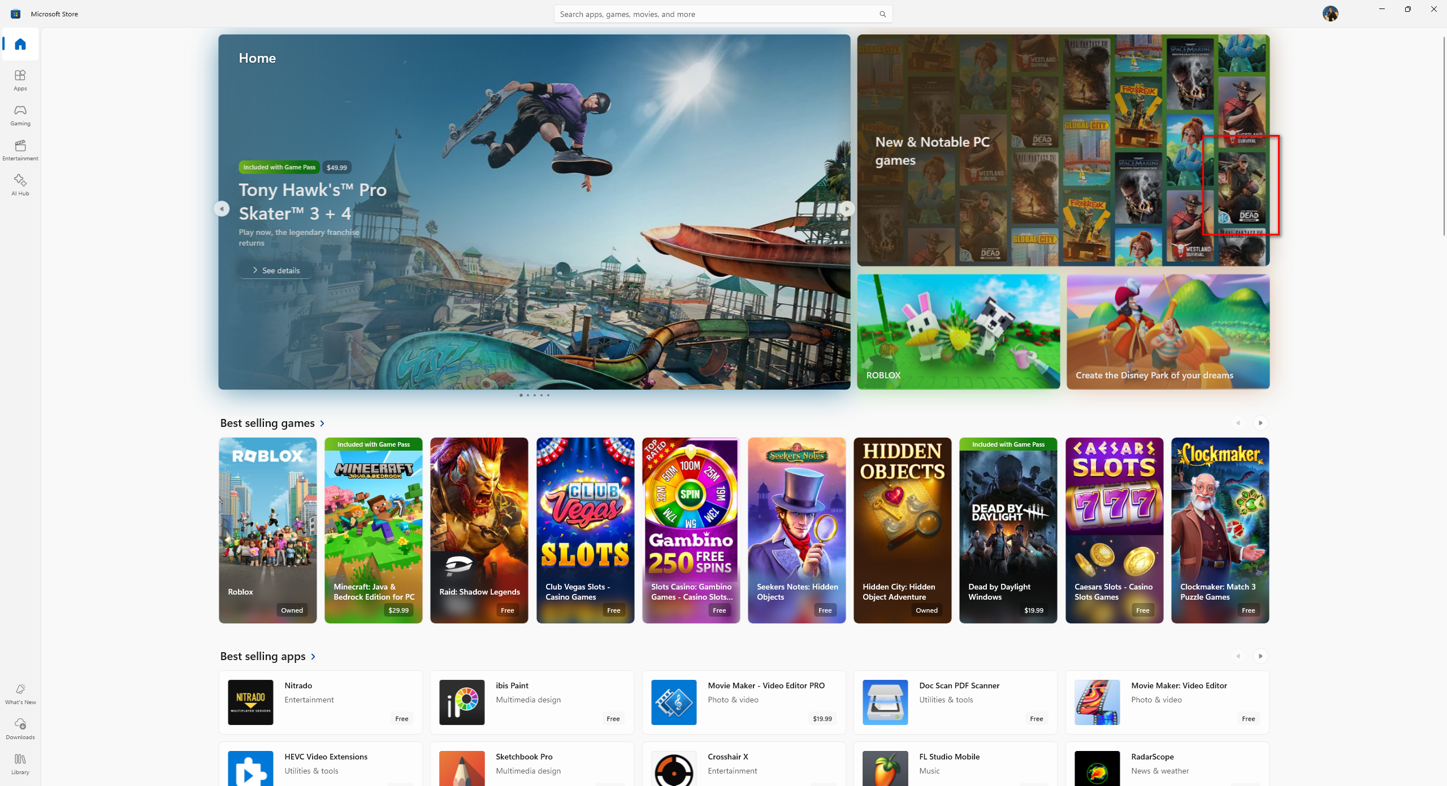Screen dimensions: 1447x786
Task: Open Movie Maker: Video Editor icon
Action: point(1097,702)
